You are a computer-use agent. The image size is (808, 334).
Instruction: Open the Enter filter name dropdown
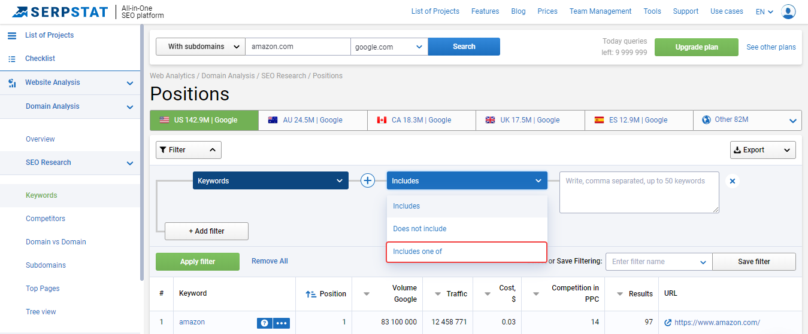659,262
